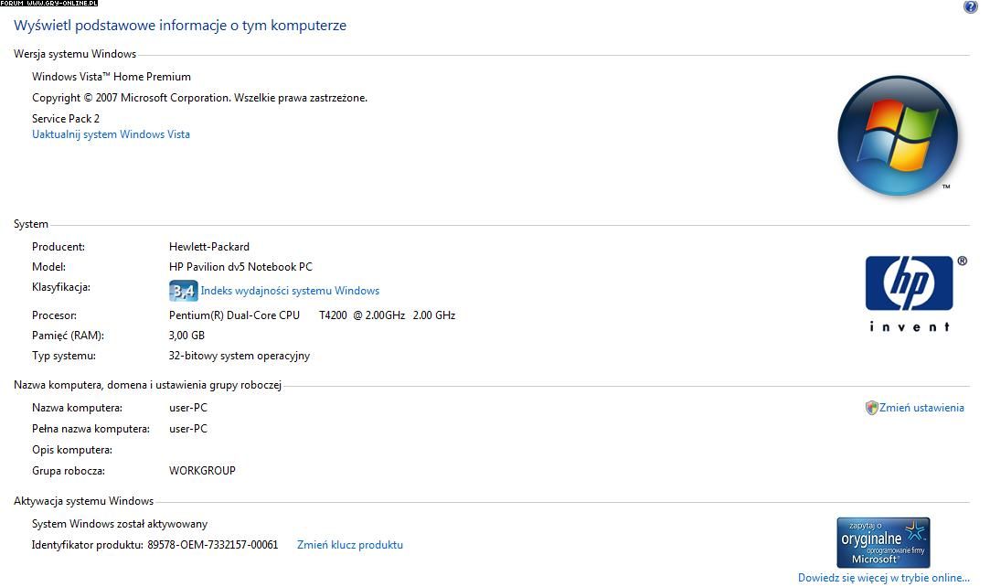
Task: Click the 3,00 GB RAM value
Action: tap(186, 336)
